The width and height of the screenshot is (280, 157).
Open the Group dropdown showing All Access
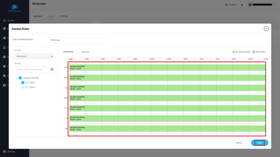click(x=34, y=56)
